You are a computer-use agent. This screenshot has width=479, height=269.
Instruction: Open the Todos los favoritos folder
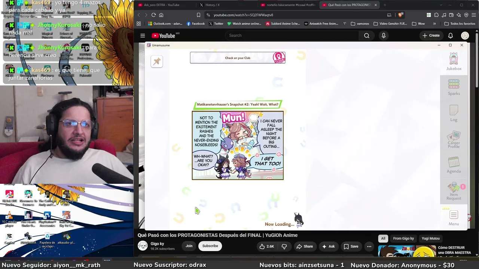coord(460,24)
